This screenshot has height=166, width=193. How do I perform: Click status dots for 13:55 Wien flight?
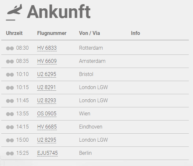pyautogui.click(x=10, y=114)
